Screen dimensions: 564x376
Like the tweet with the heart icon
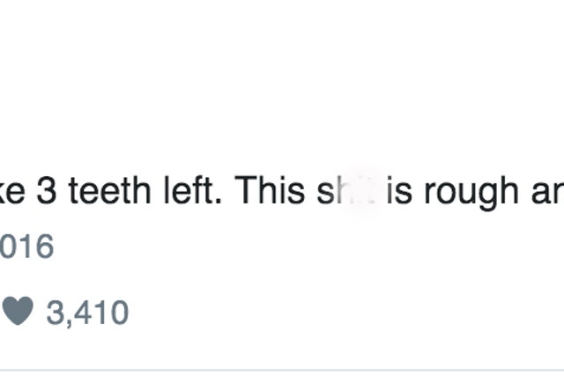[x=18, y=311]
